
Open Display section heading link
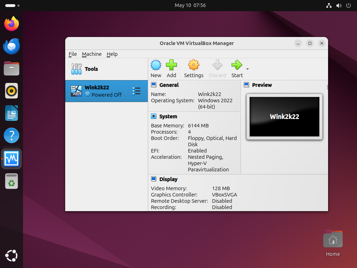click(168, 179)
